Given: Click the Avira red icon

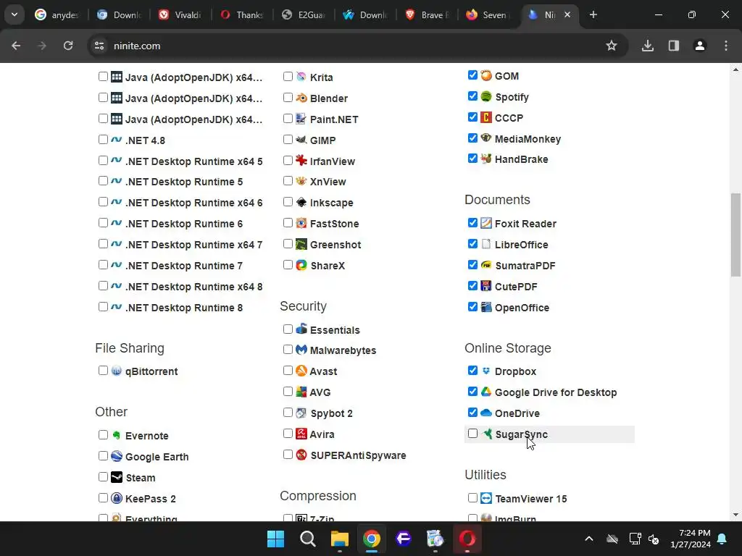Looking at the screenshot, I should coord(301,434).
